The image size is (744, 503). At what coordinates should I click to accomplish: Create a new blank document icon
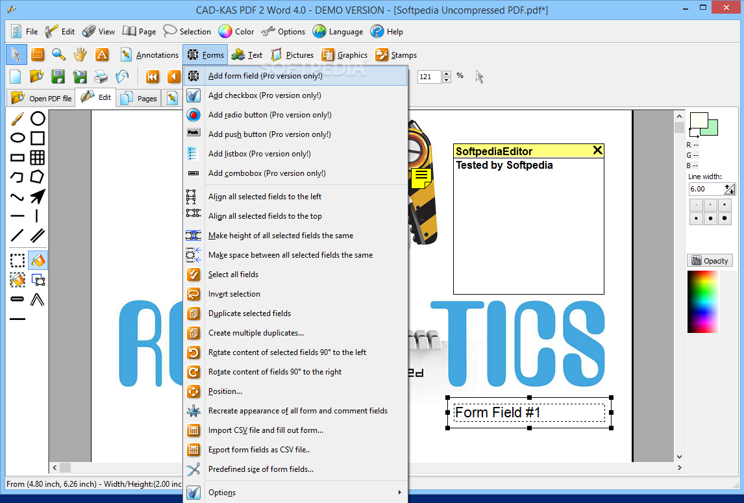click(15, 76)
